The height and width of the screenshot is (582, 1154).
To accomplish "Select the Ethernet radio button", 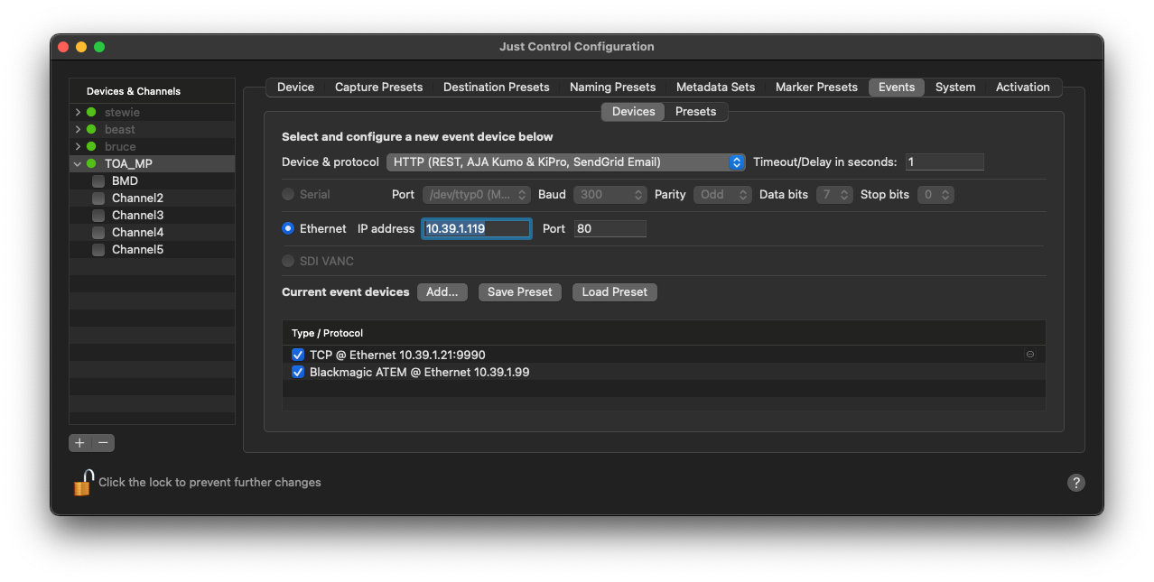I will pyautogui.click(x=288, y=229).
